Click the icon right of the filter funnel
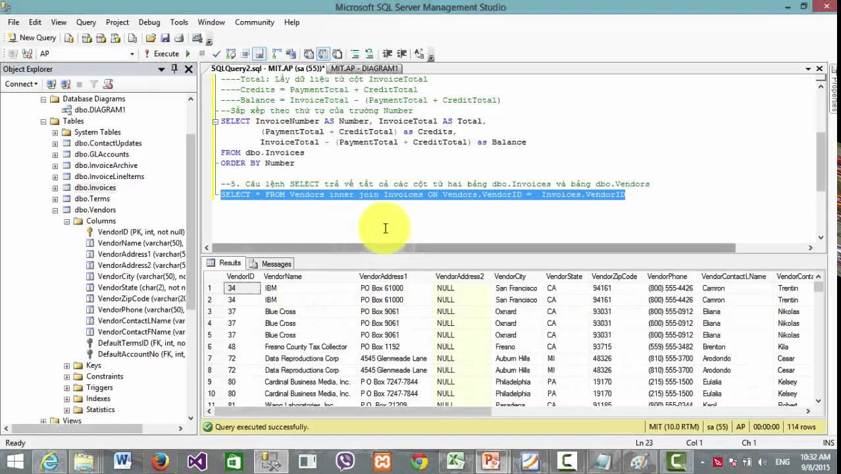The image size is (841, 474). tap(108, 84)
